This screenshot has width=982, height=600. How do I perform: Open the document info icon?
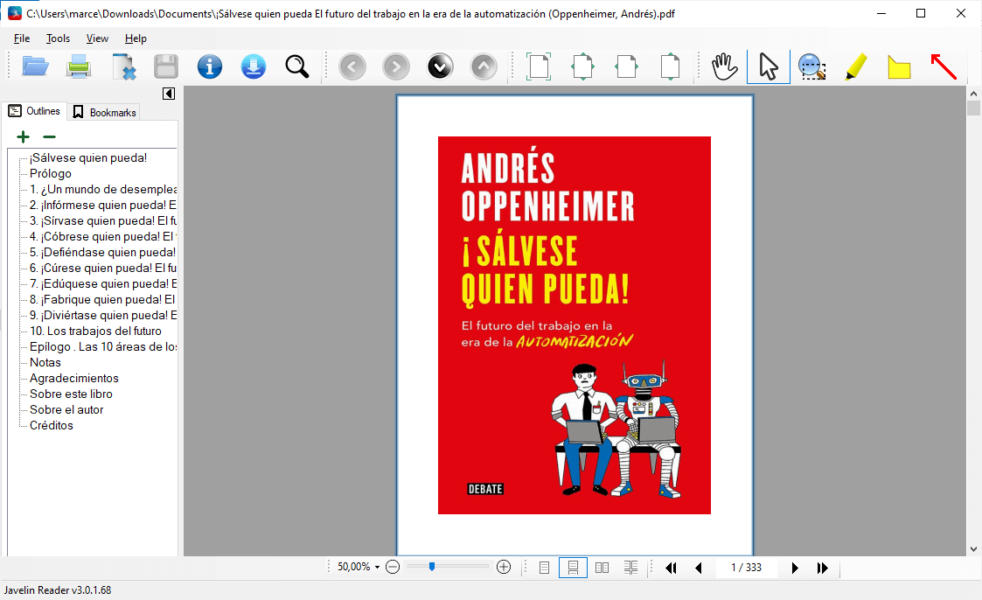210,66
